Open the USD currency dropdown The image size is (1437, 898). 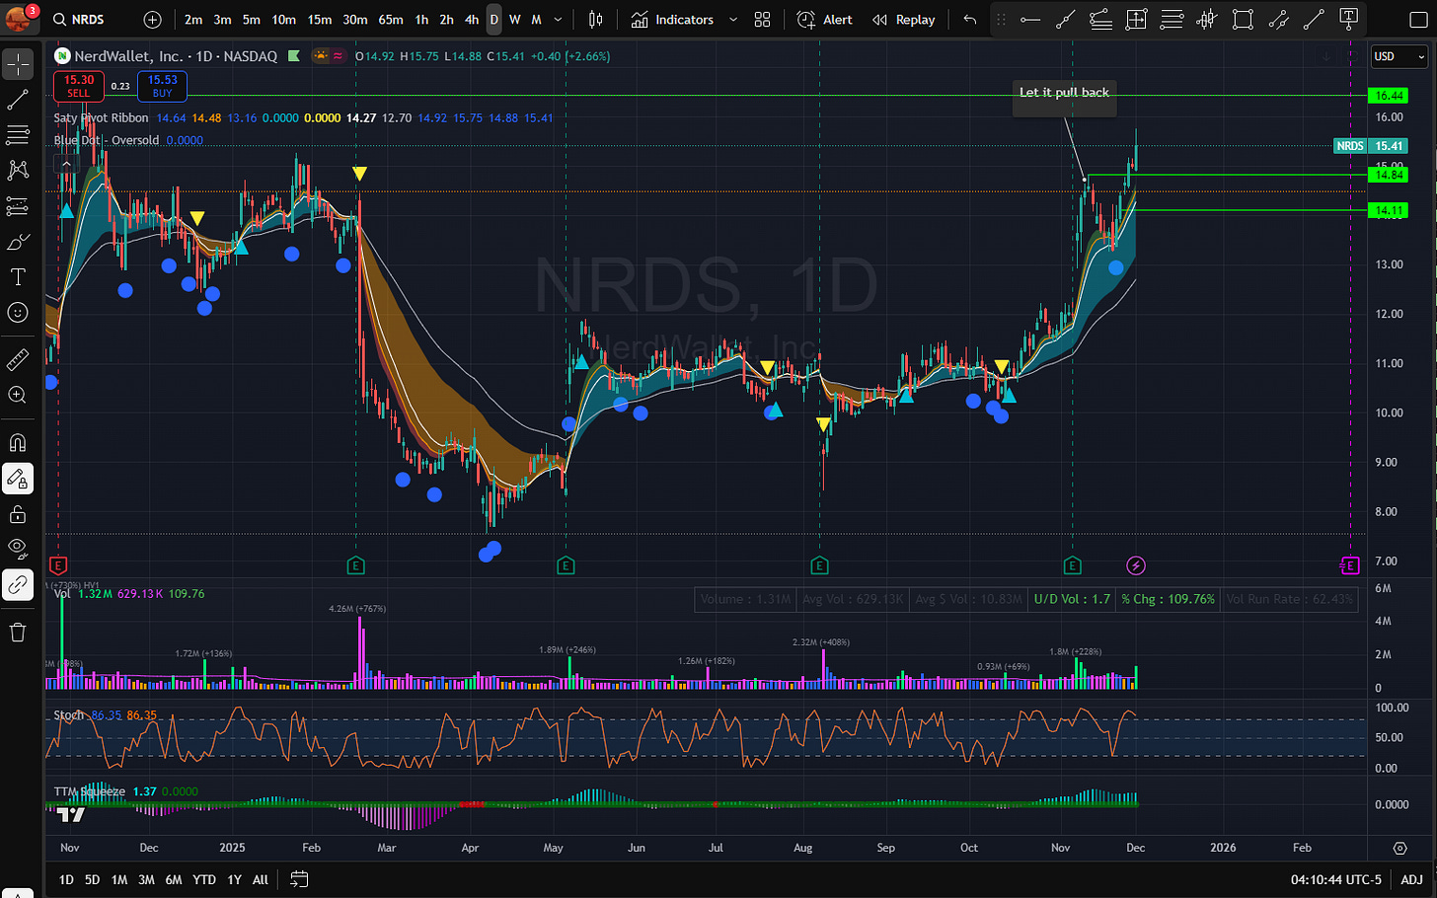(1400, 56)
